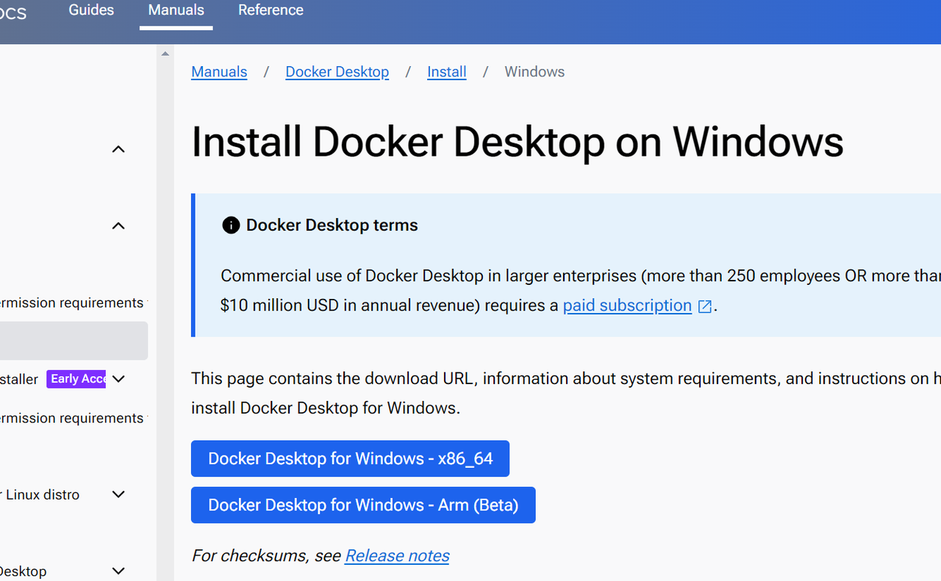This screenshot has width=941, height=581.
Task: Click the info icon beside Docker Desktop terms
Action: pyautogui.click(x=231, y=225)
